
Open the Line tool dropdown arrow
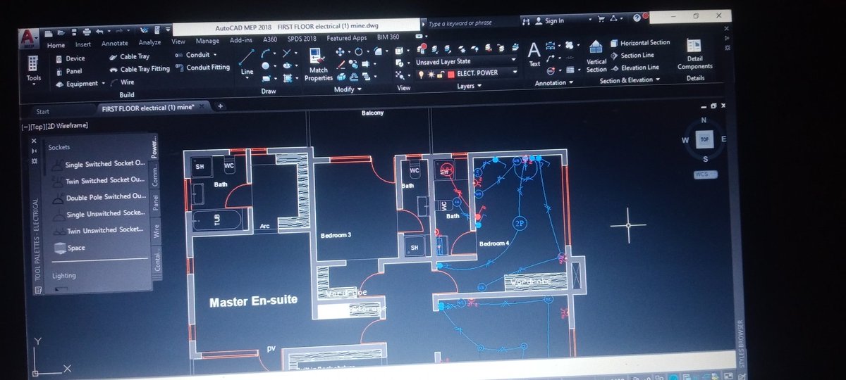pos(247,79)
